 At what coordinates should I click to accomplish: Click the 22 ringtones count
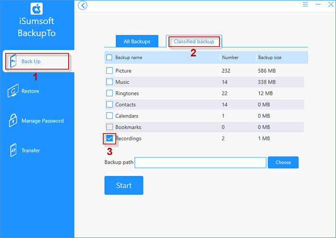click(x=224, y=93)
